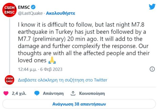
Task: Click the blue reply bubble icon
Action: tap(37, 93)
